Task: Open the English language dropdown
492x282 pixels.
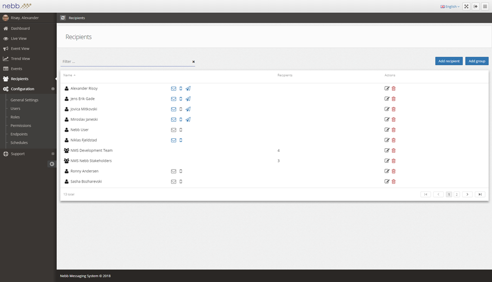Action: click(x=450, y=6)
